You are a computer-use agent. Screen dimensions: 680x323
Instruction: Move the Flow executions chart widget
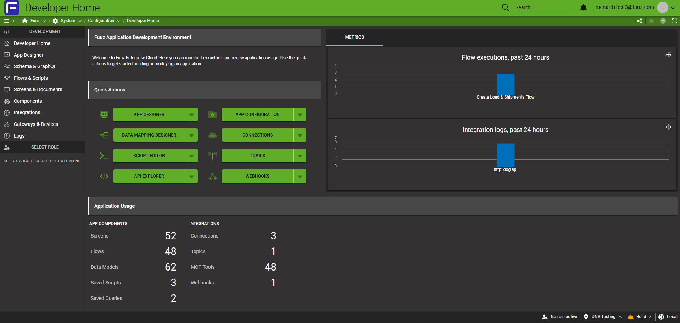click(x=668, y=55)
